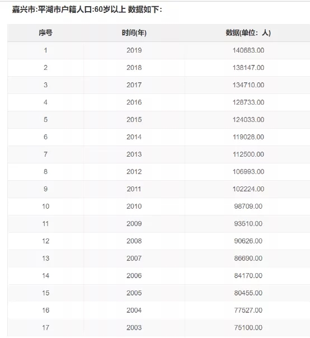Select the value 138147.00

coord(248,68)
